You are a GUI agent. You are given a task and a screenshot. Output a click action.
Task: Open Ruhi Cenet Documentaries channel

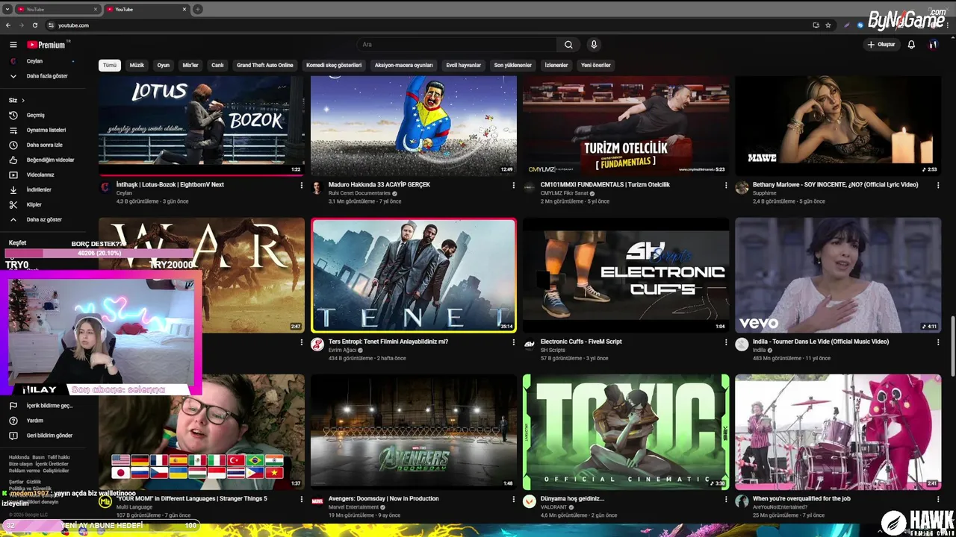(x=359, y=193)
